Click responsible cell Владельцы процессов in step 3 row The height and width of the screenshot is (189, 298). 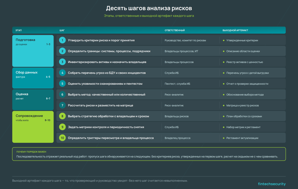[x=179, y=62]
